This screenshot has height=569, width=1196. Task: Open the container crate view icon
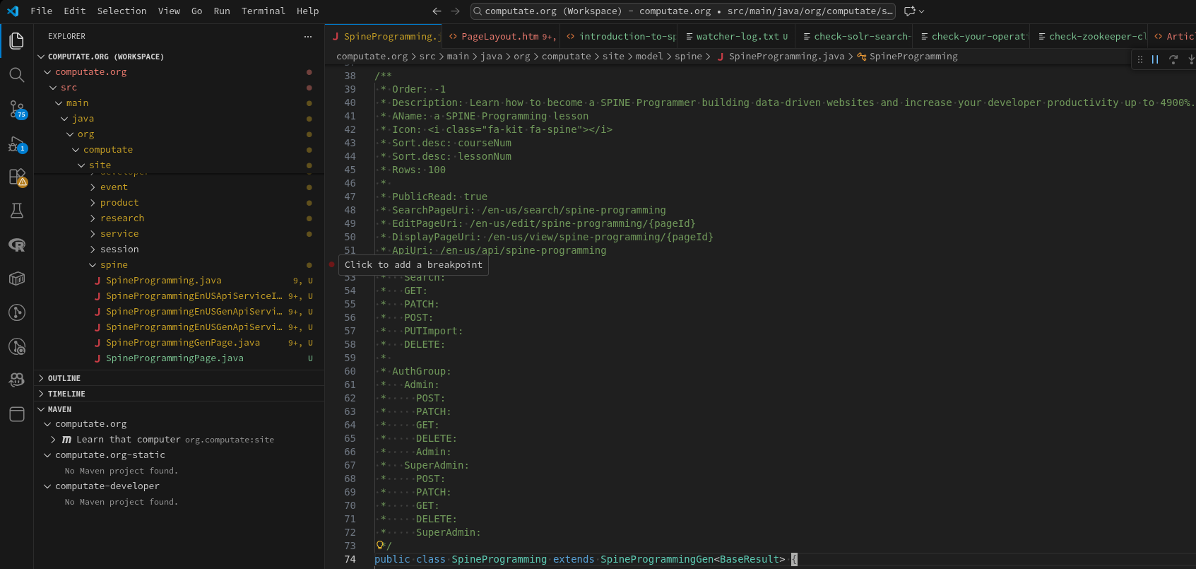pyautogui.click(x=17, y=278)
